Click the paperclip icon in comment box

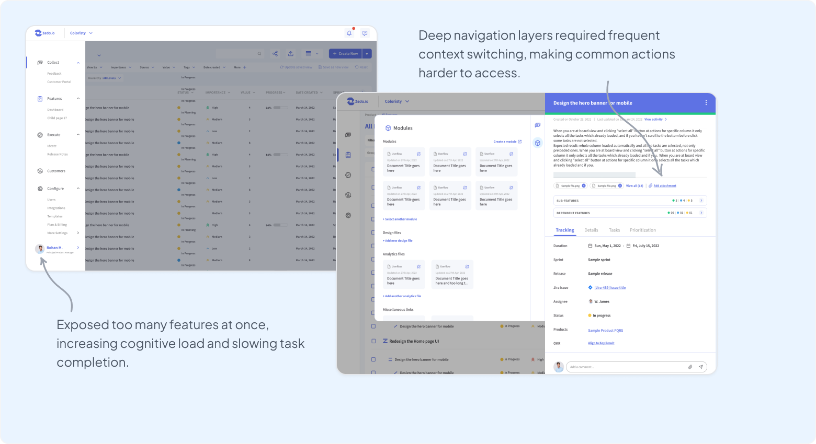(x=690, y=367)
